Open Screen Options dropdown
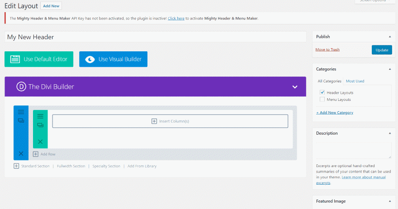 tap(374, 1)
